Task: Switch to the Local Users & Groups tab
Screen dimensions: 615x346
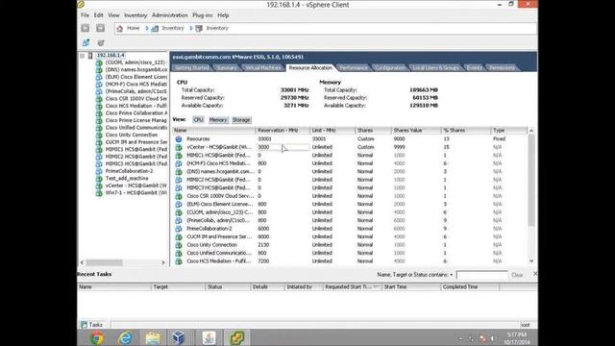Action: click(x=435, y=68)
